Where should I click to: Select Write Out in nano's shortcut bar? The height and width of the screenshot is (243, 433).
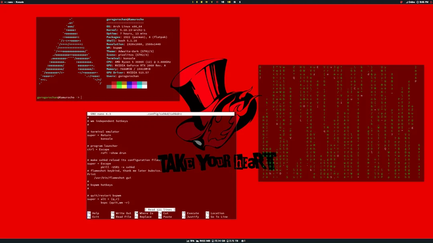coord(123,213)
